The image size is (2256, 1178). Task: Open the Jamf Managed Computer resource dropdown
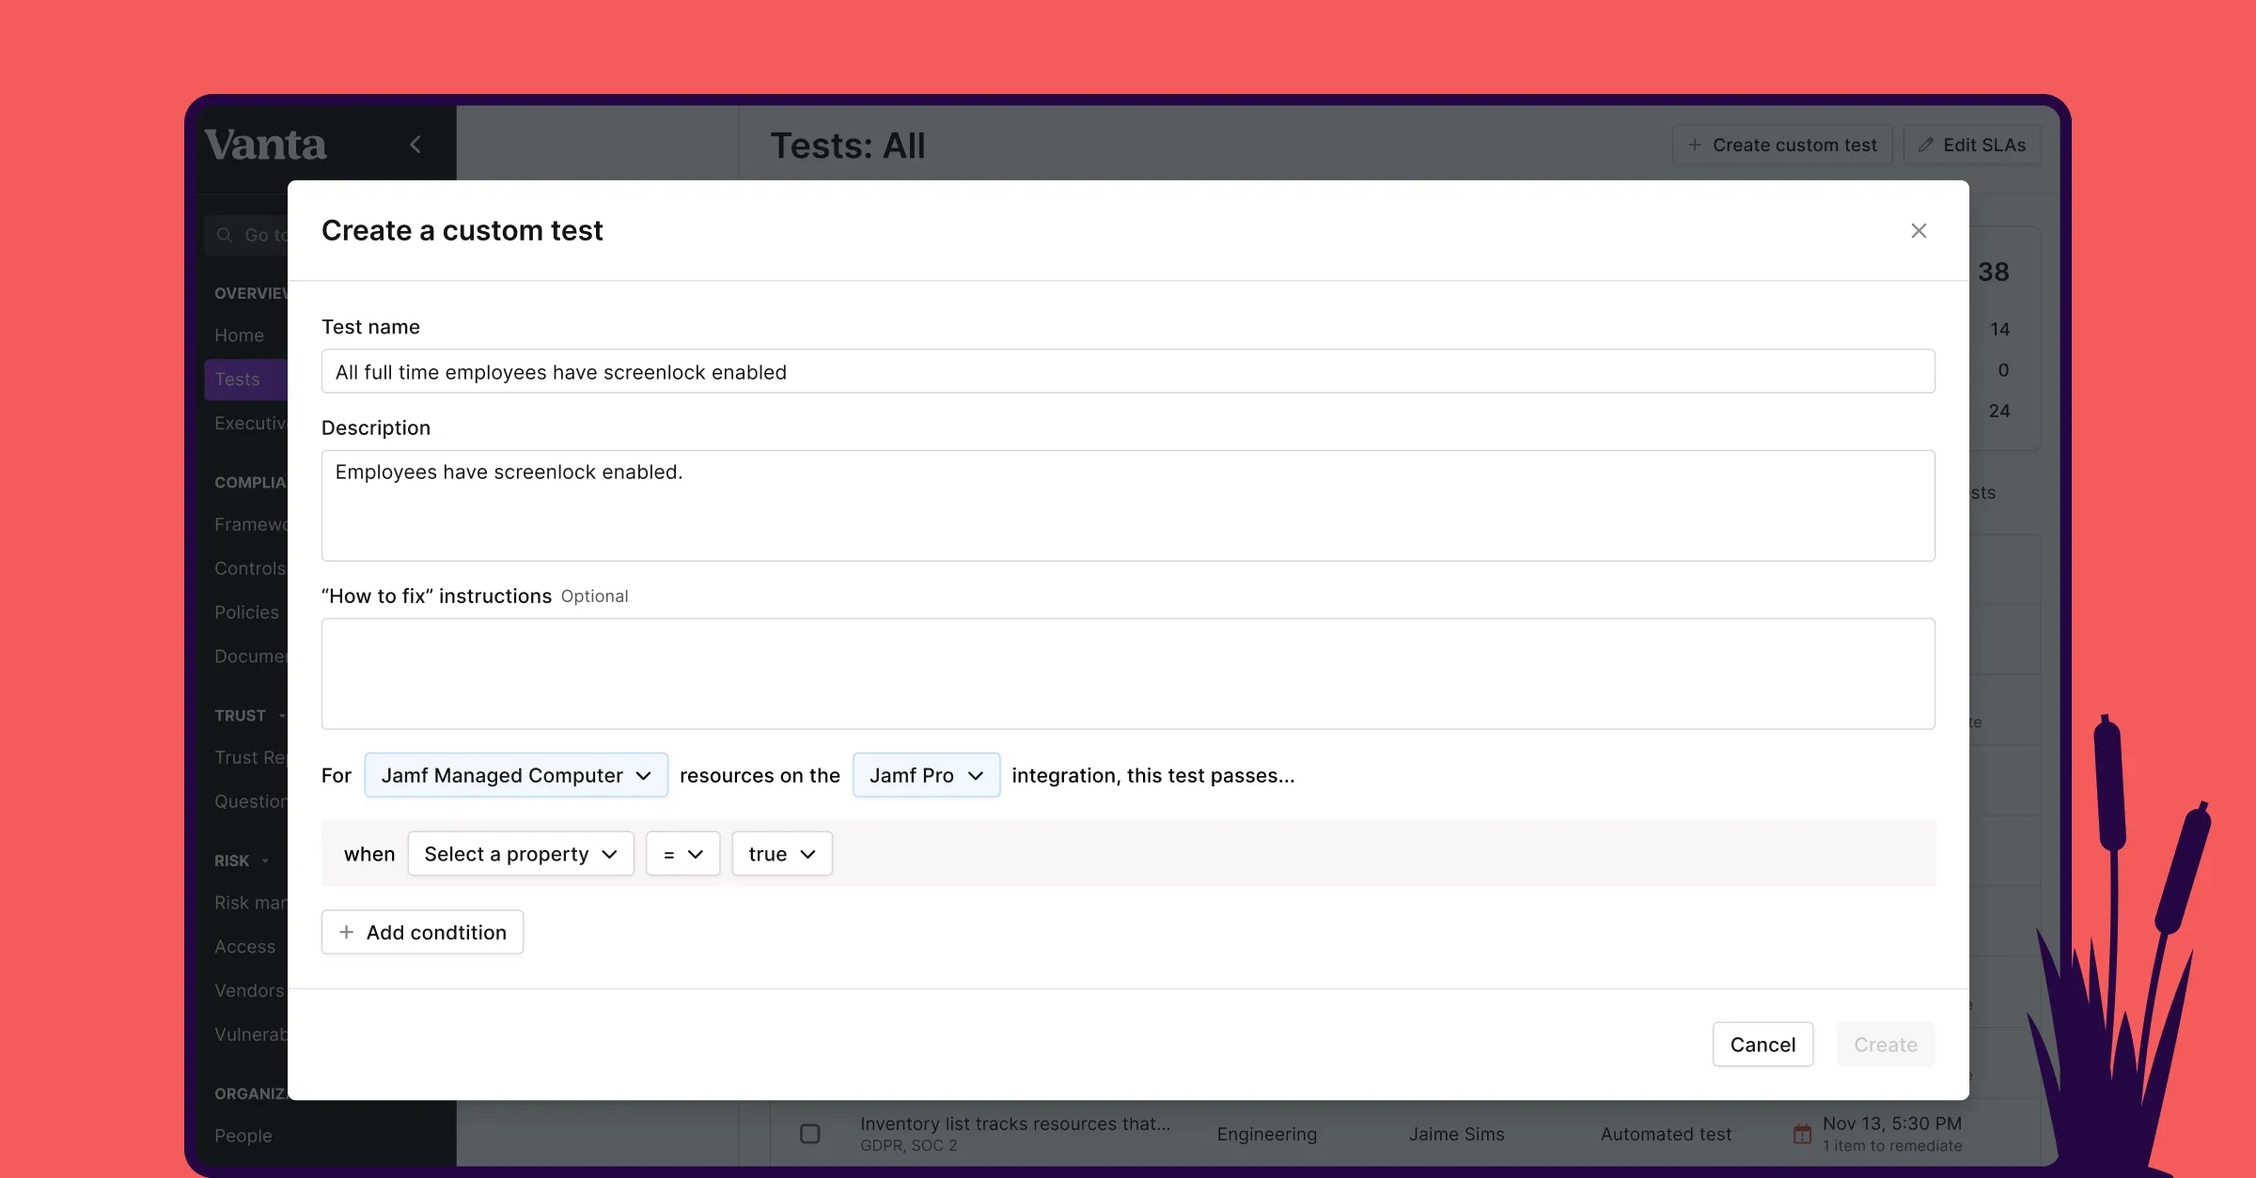click(515, 775)
